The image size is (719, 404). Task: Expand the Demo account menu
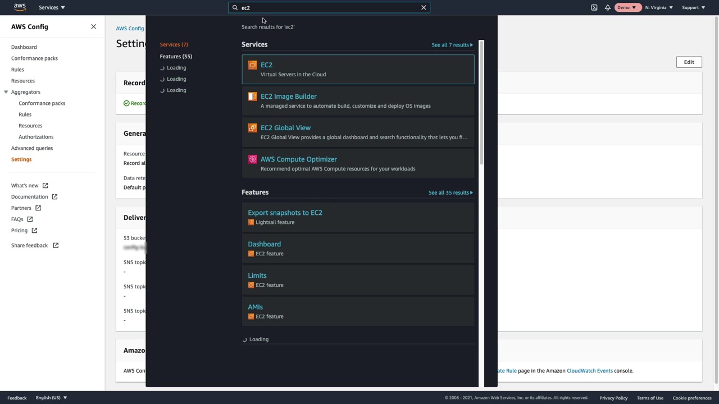click(627, 7)
